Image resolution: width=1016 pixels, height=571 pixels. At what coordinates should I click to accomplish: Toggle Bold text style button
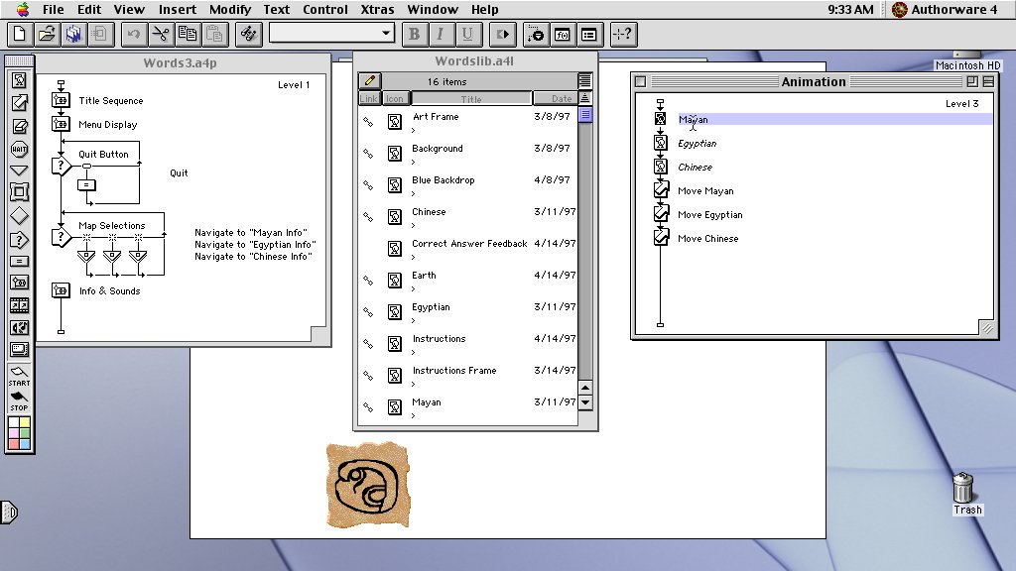415,35
